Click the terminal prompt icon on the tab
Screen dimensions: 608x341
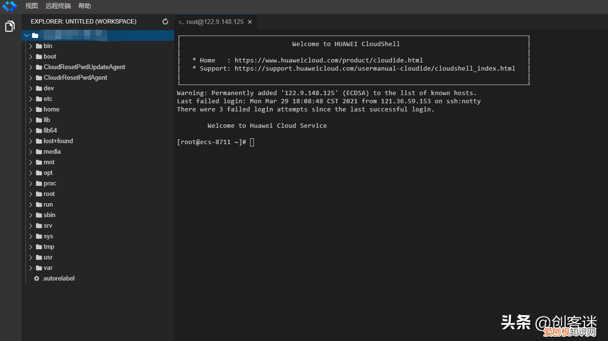tap(181, 22)
